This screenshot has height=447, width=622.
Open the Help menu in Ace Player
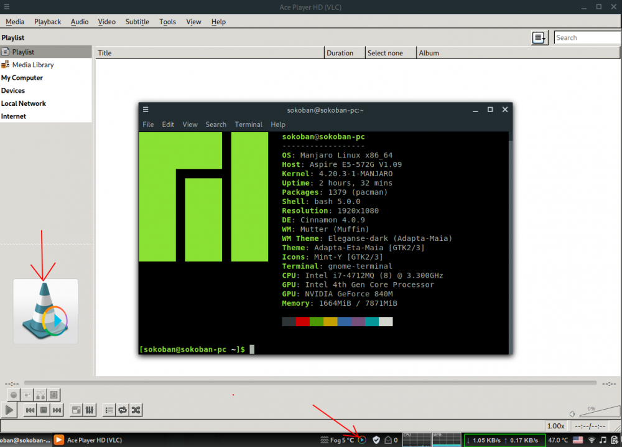tap(218, 22)
